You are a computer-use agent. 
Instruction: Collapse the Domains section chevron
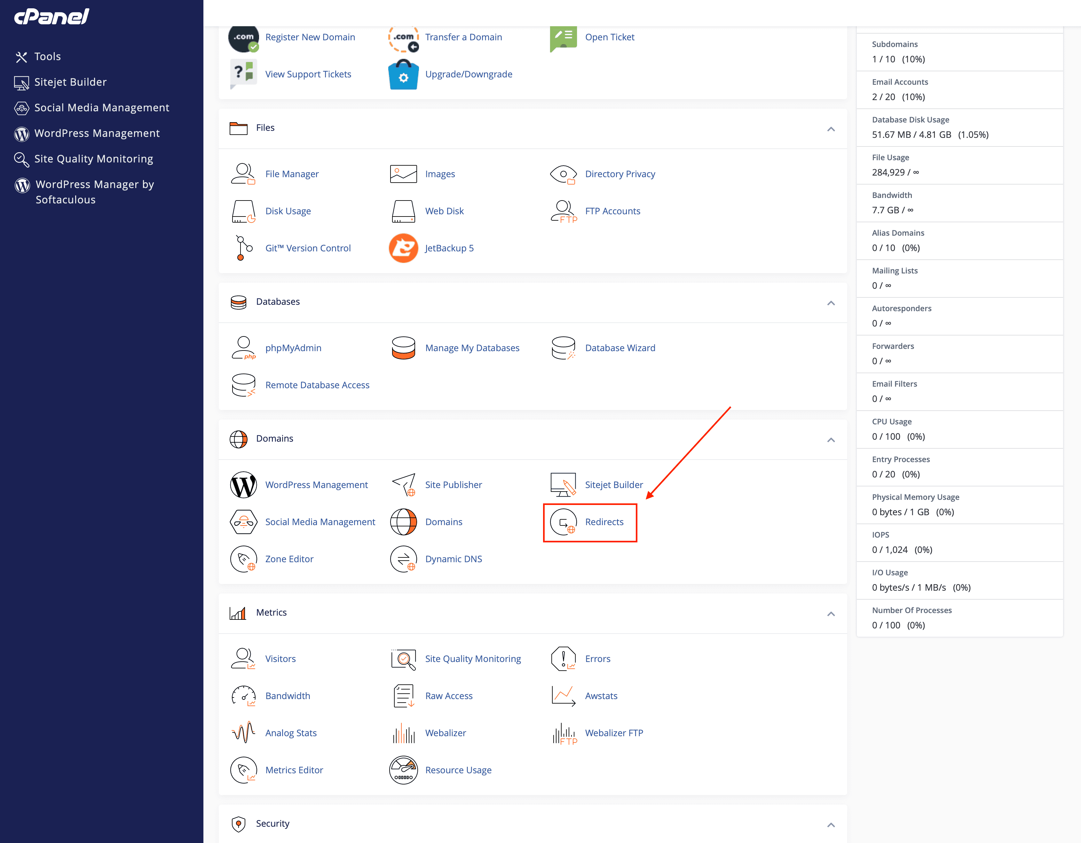coord(831,439)
